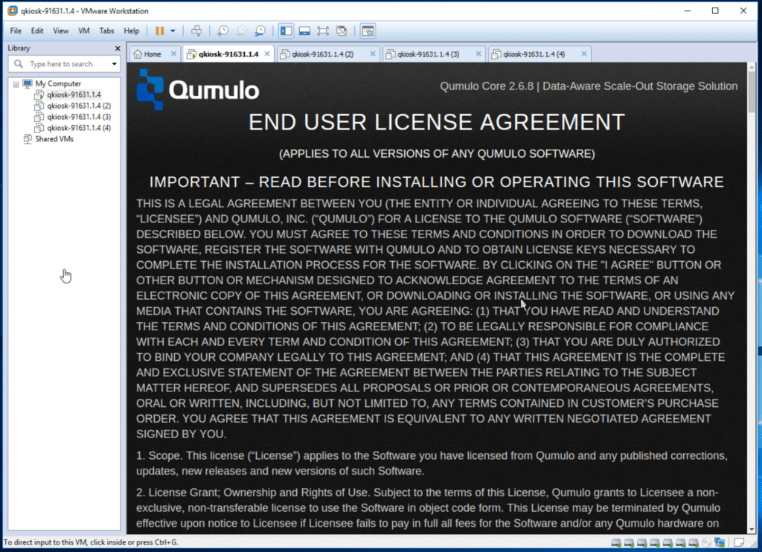The width and height of the screenshot is (762, 552).
Task: Click the 'To direct input to this VM' status text
Action: click(91, 542)
